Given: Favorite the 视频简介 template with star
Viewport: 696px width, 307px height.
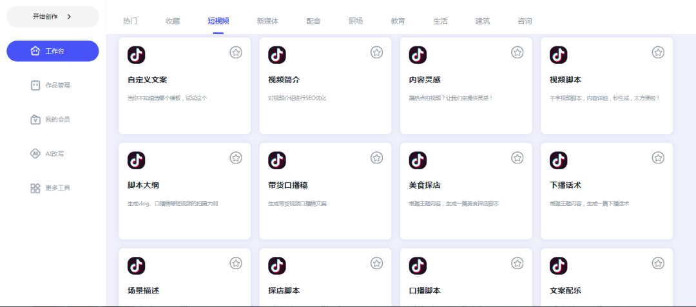Looking at the screenshot, I should (377, 52).
